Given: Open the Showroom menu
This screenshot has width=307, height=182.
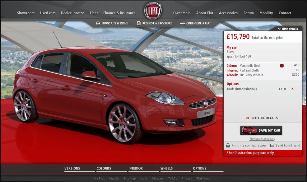Looking at the screenshot, I should tap(26, 13).
